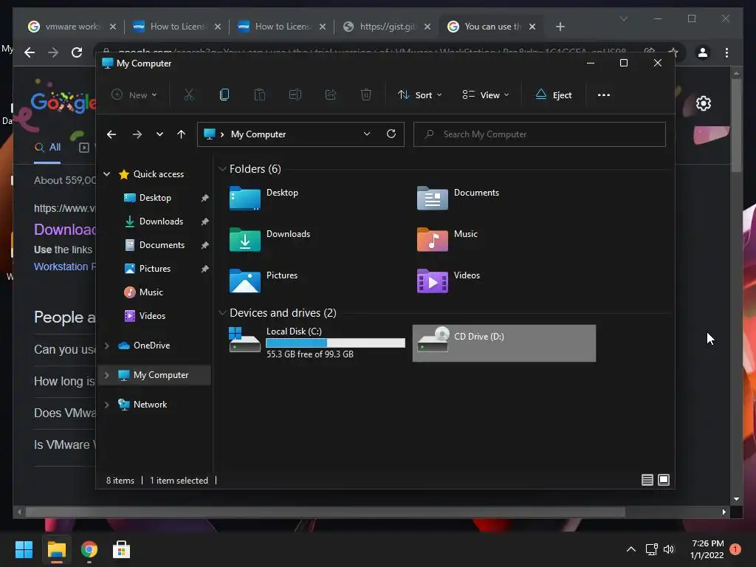This screenshot has width=756, height=567.
Task: Open the Downloads folder in main pane
Action: point(245,240)
